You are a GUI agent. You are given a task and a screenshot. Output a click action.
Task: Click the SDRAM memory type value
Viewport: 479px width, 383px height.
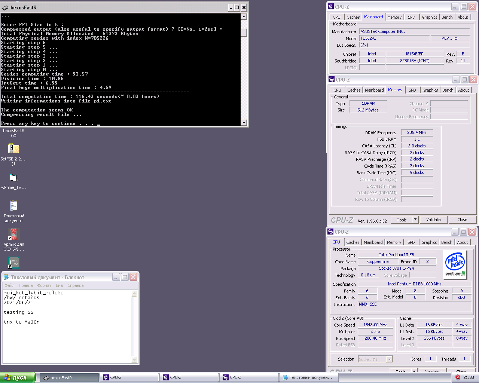pyautogui.click(x=368, y=103)
